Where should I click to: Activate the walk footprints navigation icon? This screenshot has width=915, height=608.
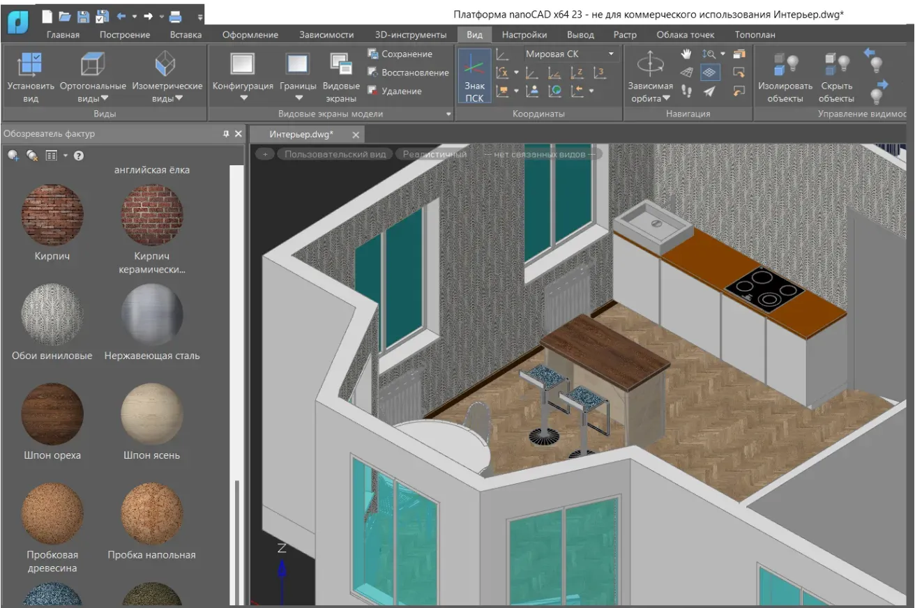coord(687,91)
